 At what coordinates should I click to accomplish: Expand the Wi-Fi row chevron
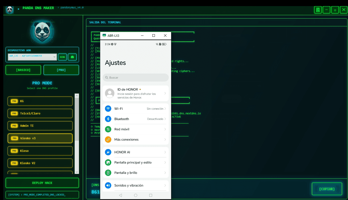[x=165, y=108]
